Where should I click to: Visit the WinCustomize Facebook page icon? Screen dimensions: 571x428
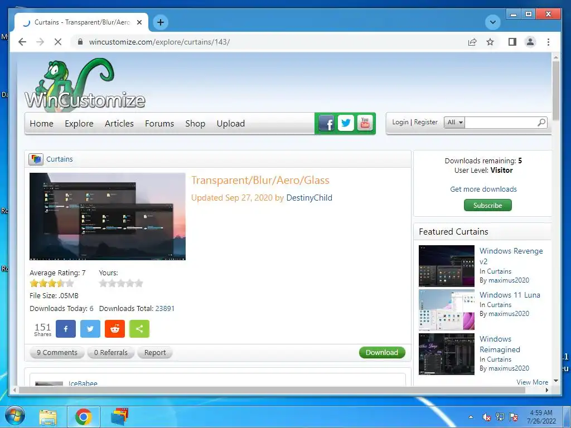click(x=327, y=123)
